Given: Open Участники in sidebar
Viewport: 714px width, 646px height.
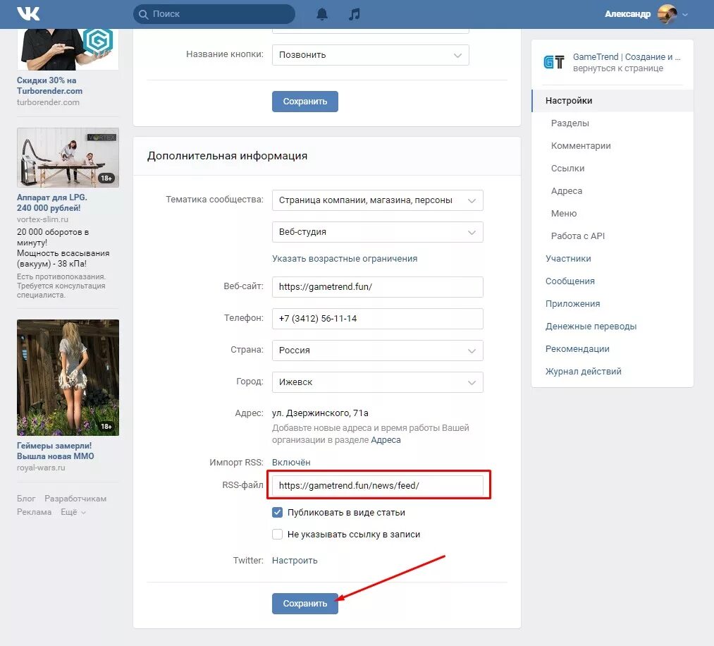Looking at the screenshot, I should point(568,259).
